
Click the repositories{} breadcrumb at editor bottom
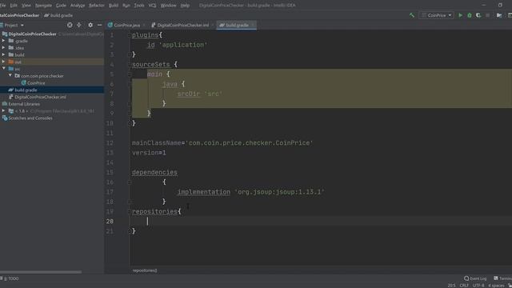(145, 270)
